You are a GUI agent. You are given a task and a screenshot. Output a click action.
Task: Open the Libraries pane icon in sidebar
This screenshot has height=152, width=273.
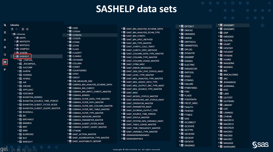click(x=5, y=62)
